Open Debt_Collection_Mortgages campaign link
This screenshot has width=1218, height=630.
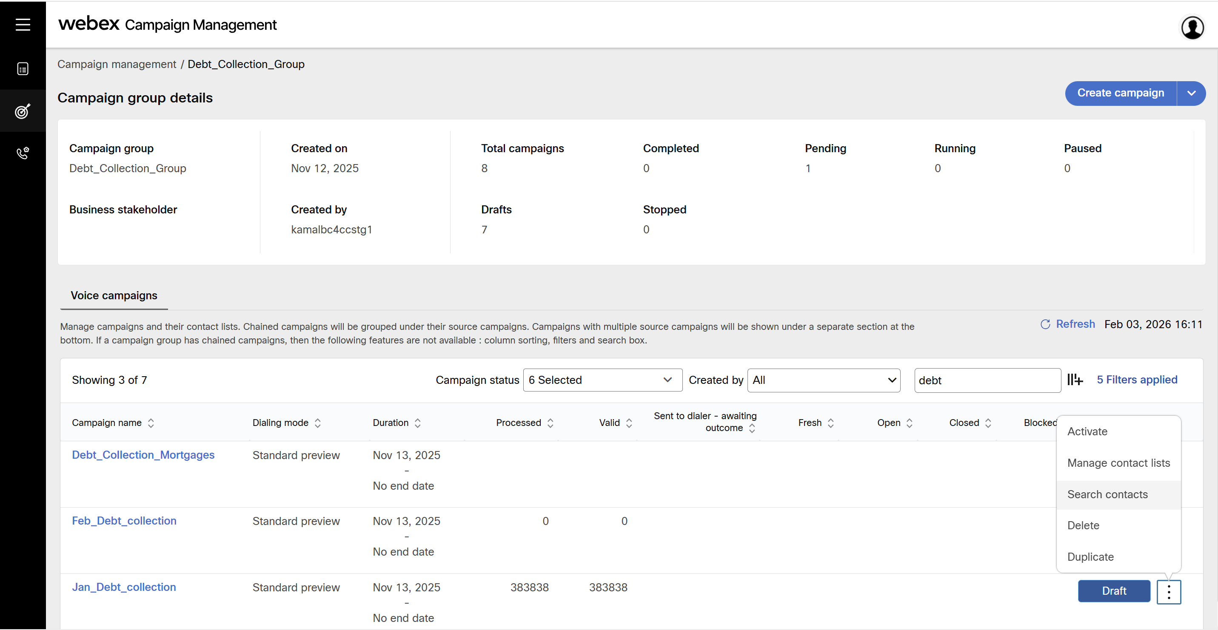143,455
